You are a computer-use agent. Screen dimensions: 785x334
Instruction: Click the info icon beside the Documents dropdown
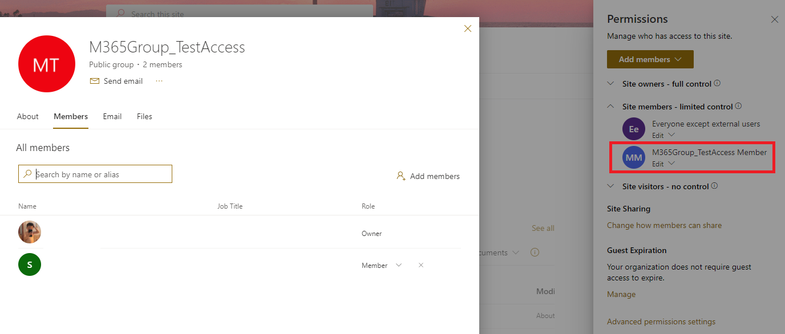[x=535, y=252]
